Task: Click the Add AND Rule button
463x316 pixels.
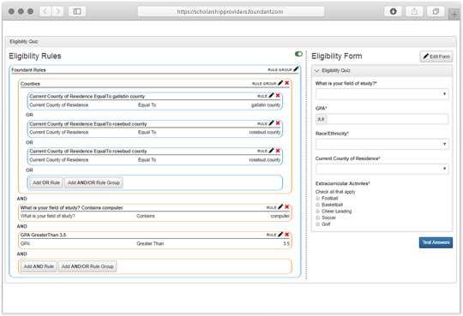Action: 39,266
